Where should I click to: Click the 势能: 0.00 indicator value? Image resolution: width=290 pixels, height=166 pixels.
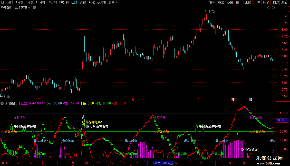click(x=119, y=103)
